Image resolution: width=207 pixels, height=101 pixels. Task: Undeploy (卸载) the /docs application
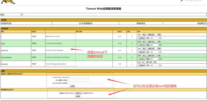point(159,41)
